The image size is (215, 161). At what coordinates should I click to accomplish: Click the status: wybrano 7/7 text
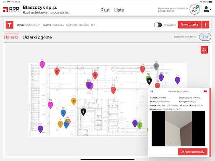(28, 25)
